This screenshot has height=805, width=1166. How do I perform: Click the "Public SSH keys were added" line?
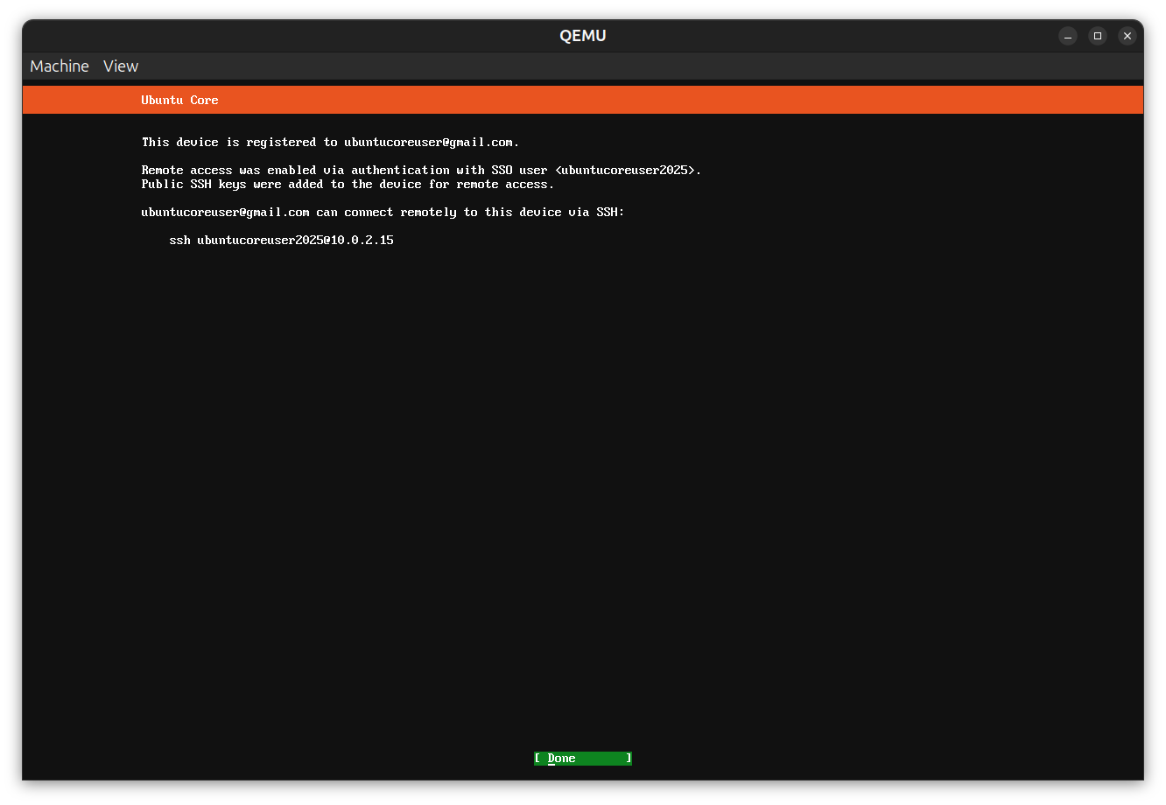coord(348,184)
